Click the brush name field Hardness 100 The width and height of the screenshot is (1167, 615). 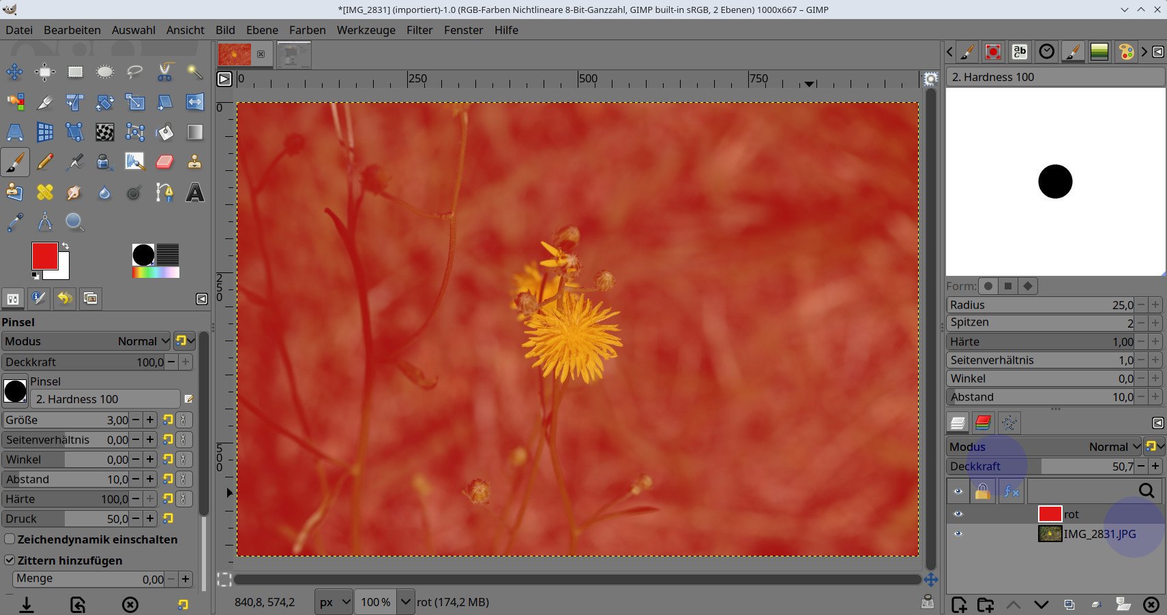pyautogui.click(x=105, y=399)
